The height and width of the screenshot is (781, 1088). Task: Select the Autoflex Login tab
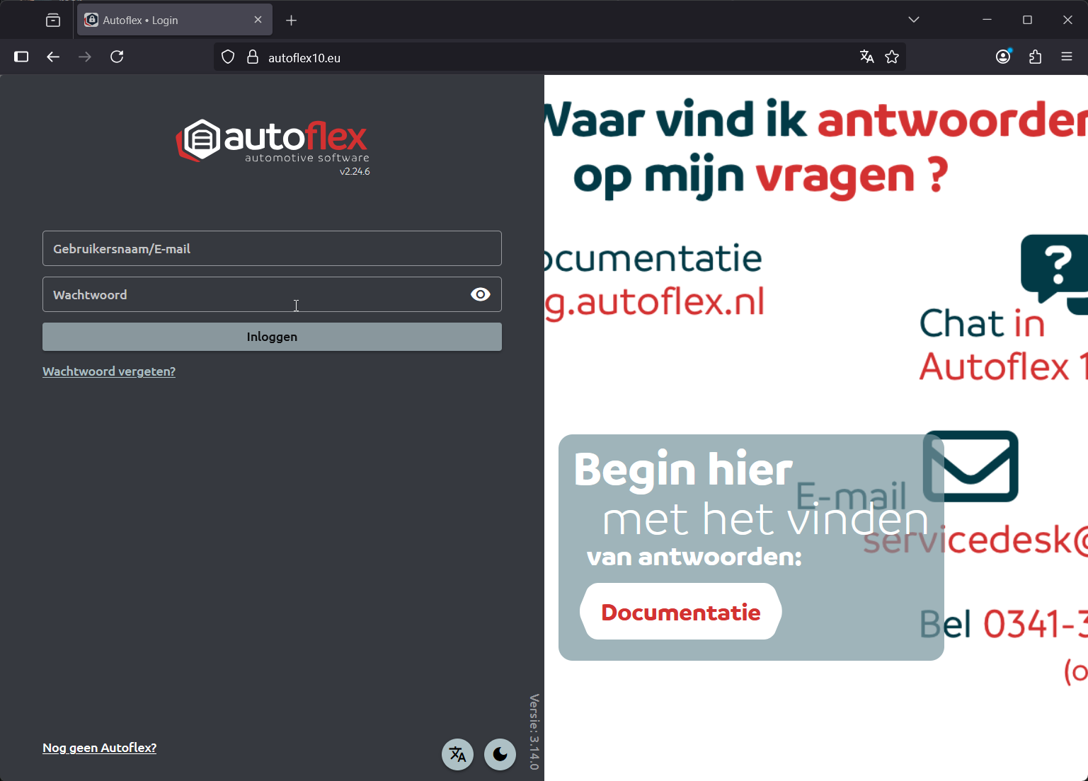click(164, 21)
